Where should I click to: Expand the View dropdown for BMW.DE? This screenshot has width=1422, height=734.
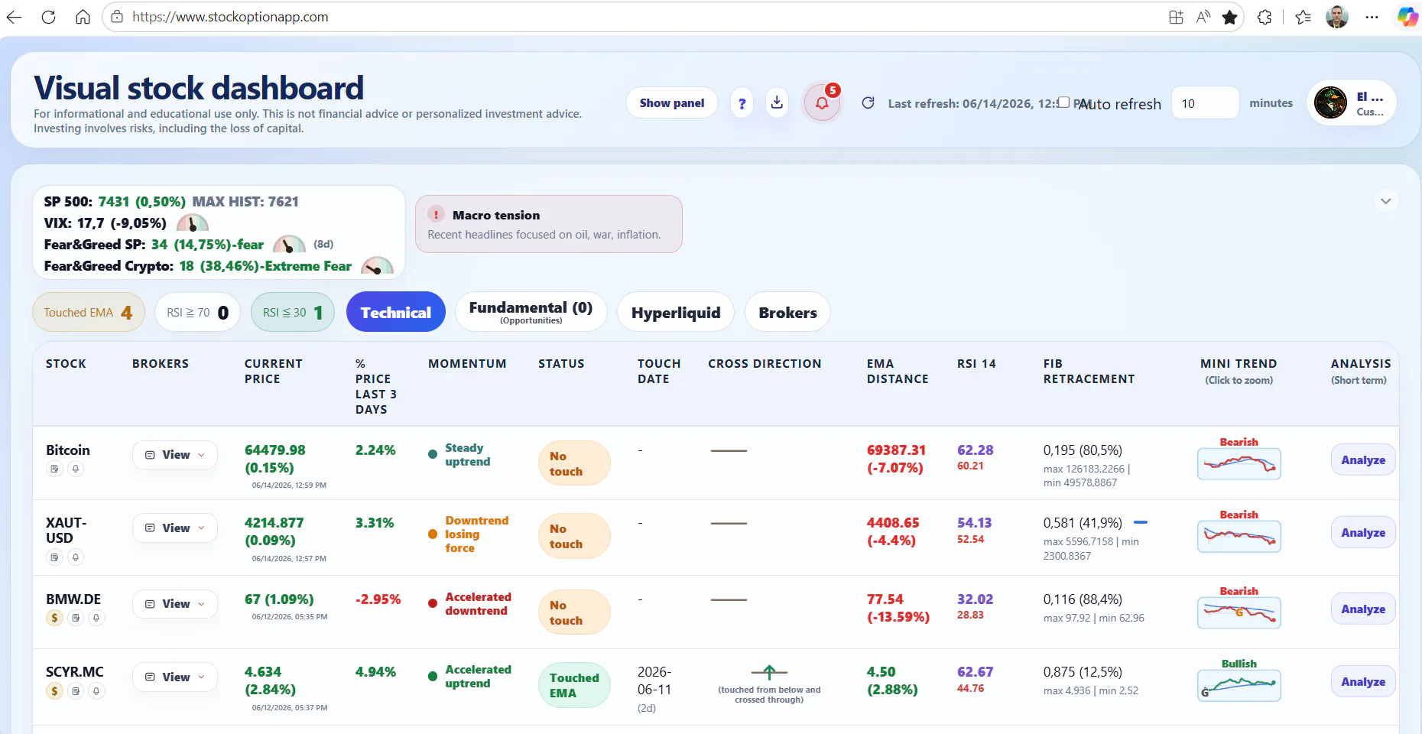point(175,604)
